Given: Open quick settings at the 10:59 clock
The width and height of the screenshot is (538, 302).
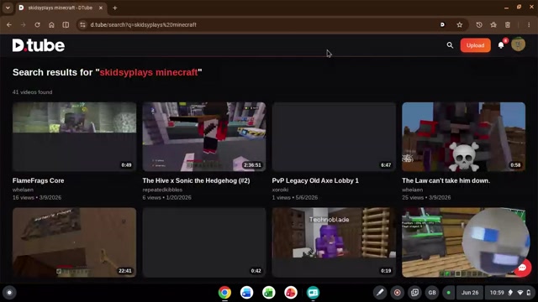Looking at the screenshot, I should tap(510, 293).
